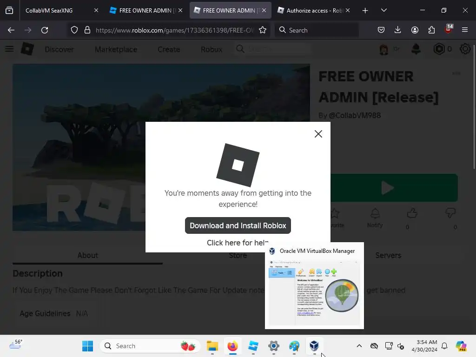Image resolution: width=476 pixels, height=357 pixels.
Task: Go back in Firefox navigation
Action: (x=11, y=30)
